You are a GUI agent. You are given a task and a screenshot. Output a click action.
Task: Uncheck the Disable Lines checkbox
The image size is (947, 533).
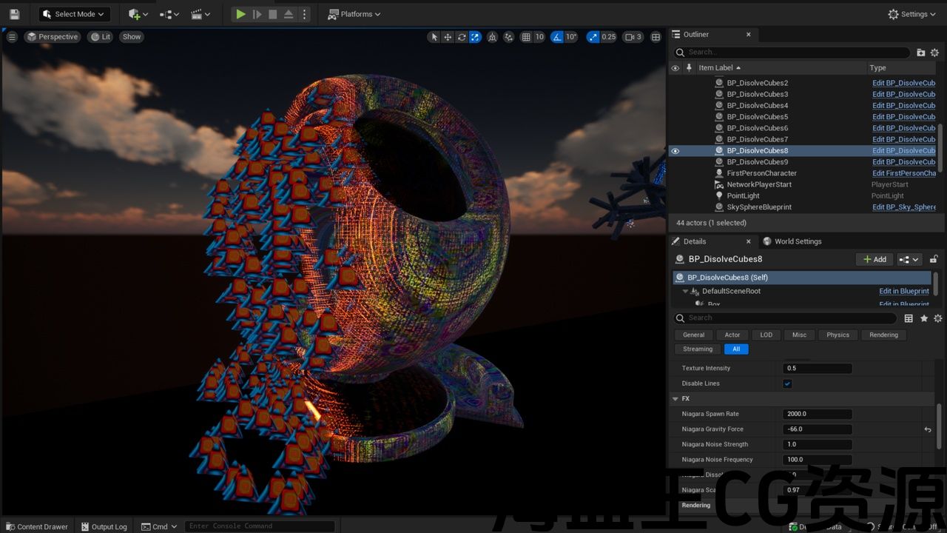coord(787,383)
